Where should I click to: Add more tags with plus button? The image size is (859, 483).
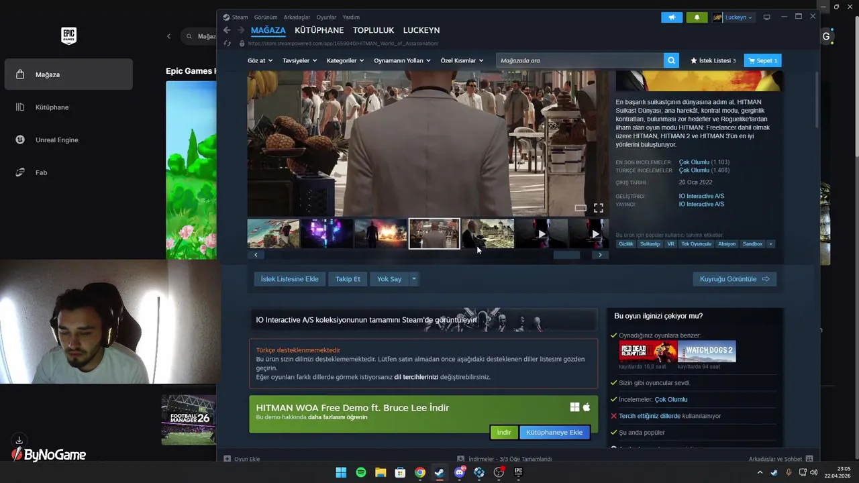click(770, 244)
